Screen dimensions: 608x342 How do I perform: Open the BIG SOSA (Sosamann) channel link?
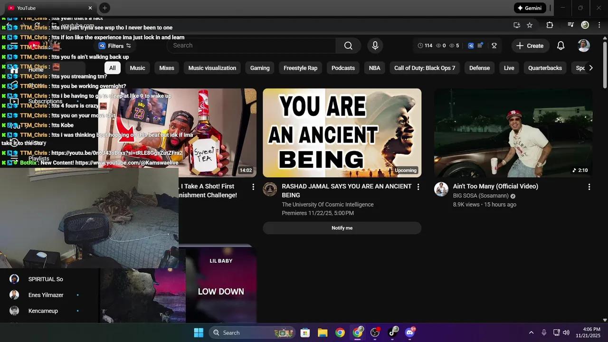click(481, 196)
